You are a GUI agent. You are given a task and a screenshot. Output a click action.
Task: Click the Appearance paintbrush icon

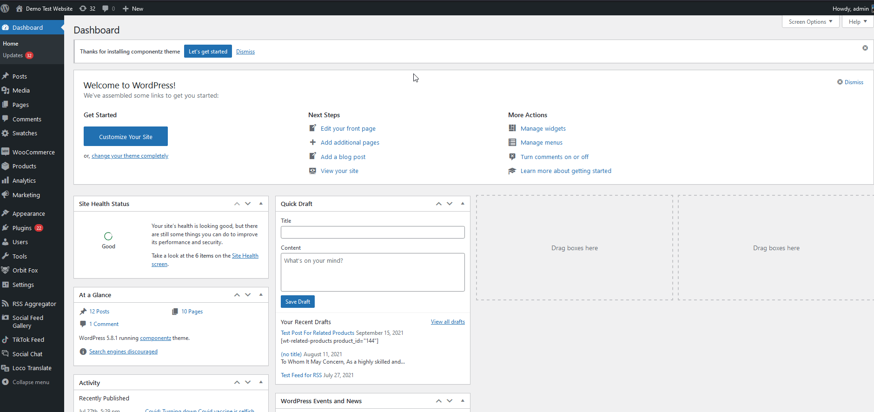(x=6, y=213)
